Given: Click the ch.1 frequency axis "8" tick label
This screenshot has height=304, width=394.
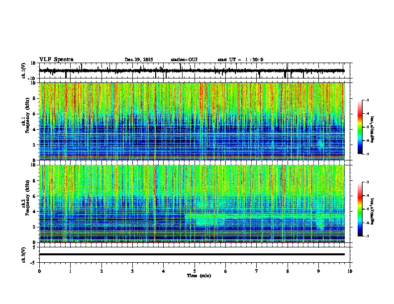Looking at the screenshot, I should click(x=35, y=98).
